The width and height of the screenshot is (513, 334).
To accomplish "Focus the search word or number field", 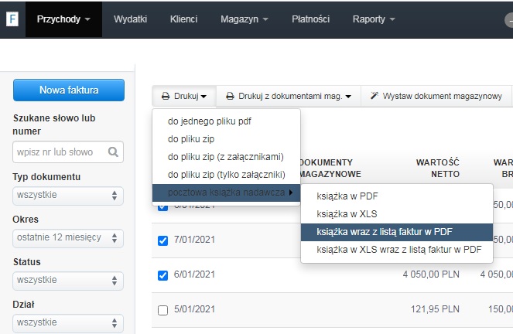I will tap(59, 152).
